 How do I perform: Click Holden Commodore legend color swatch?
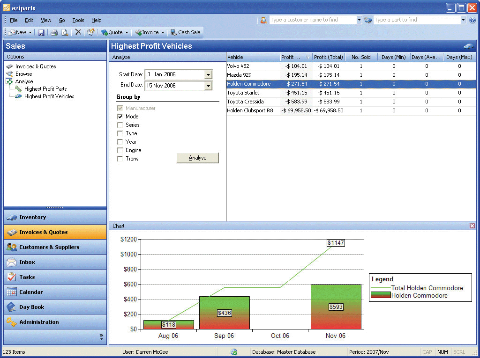tap(381, 295)
